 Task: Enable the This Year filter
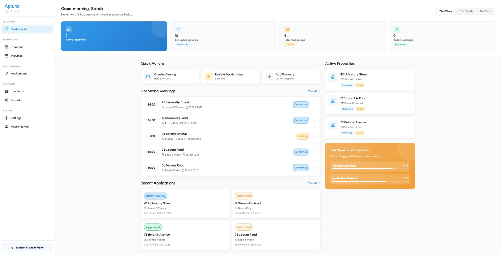pos(485,11)
